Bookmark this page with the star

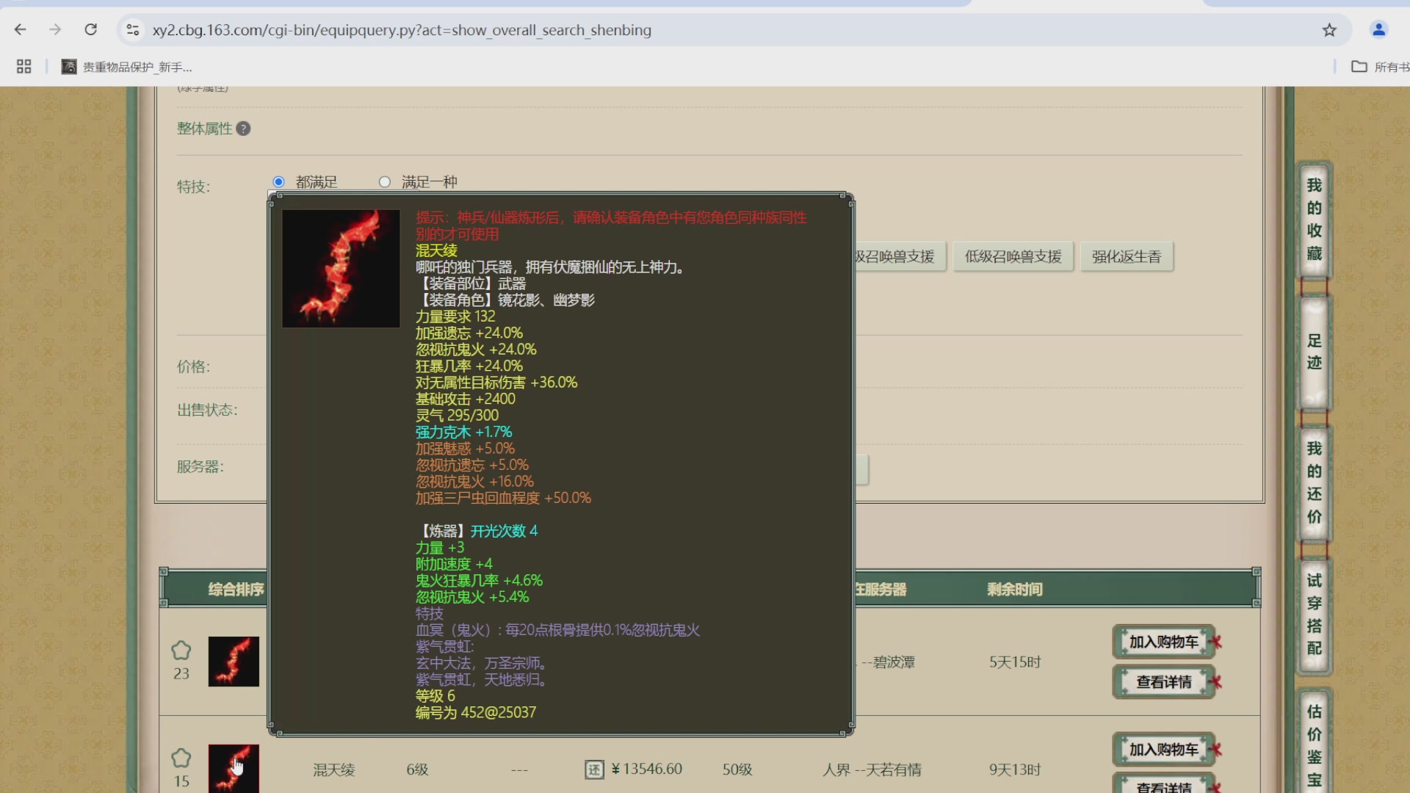pos(1329,30)
